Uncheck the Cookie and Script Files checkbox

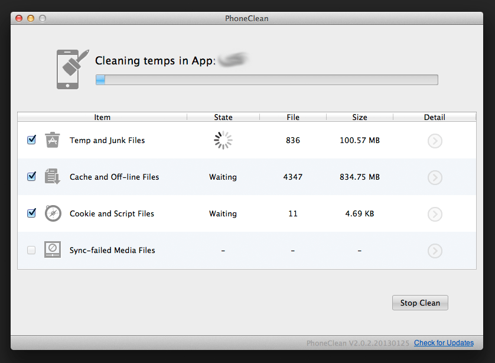coord(31,213)
